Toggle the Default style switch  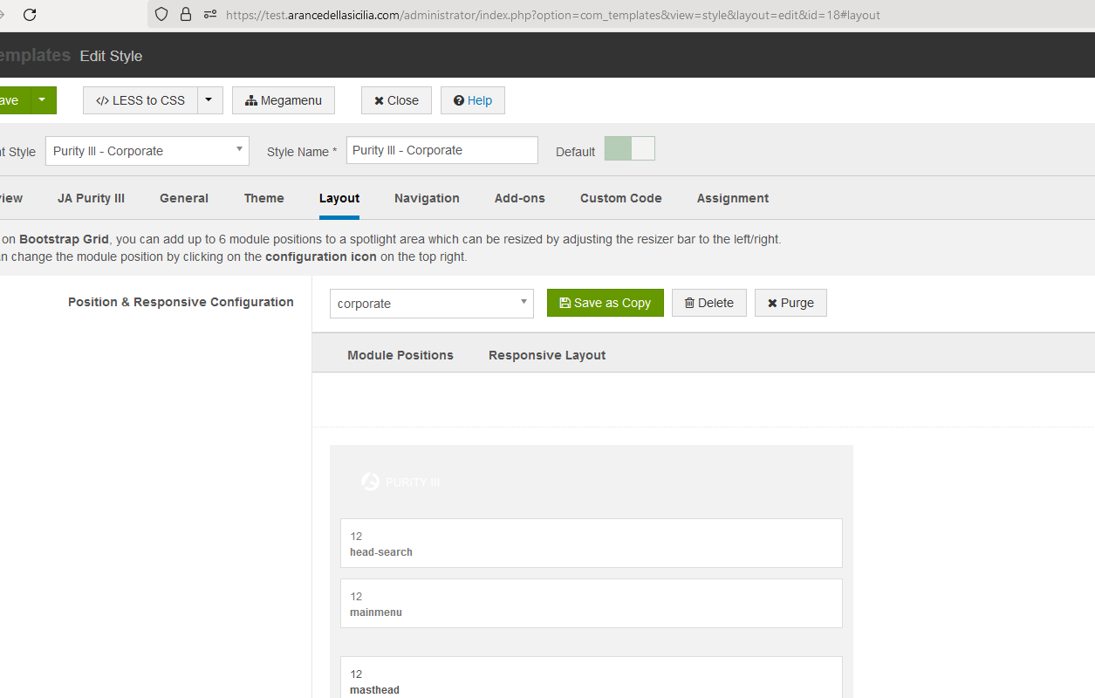tap(629, 148)
